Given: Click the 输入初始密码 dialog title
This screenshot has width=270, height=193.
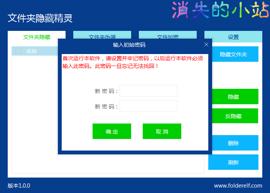Looking at the screenshot, I should tap(129, 45).
